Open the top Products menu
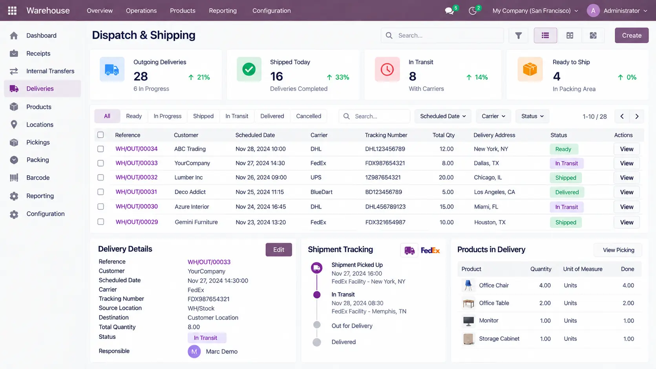Image resolution: width=656 pixels, height=369 pixels. [183, 11]
